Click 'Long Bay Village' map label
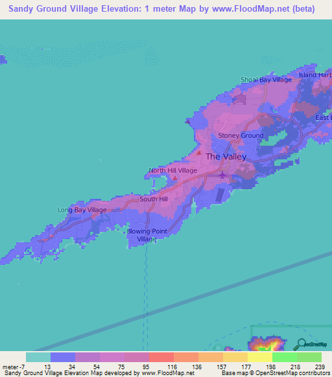Image resolution: width=332 pixels, height=377 pixels. pos(82,210)
